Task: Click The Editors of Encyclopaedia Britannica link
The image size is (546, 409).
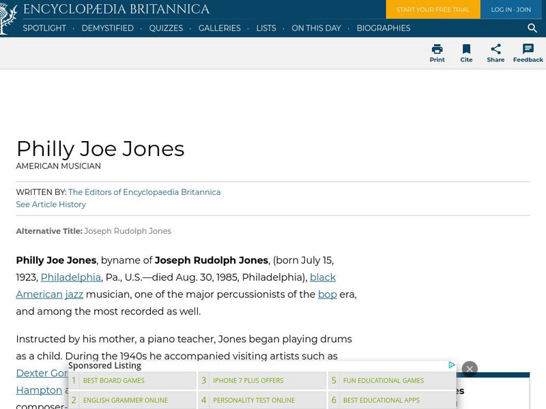Action: [145, 192]
